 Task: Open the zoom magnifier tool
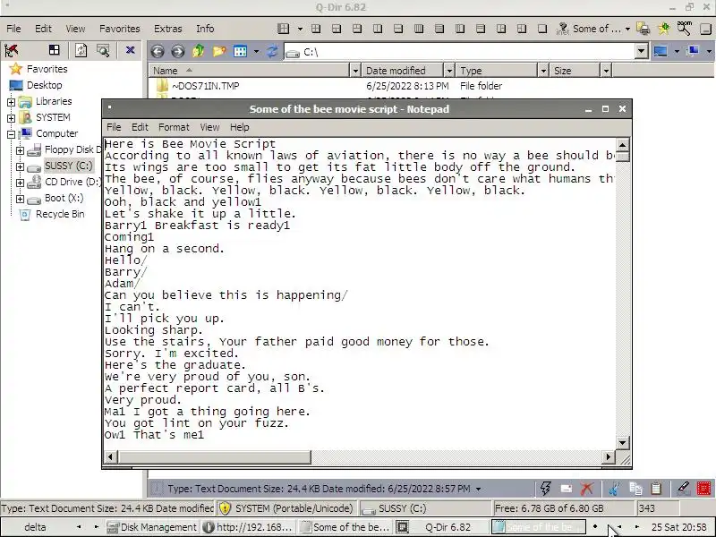(x=684, y=28)
